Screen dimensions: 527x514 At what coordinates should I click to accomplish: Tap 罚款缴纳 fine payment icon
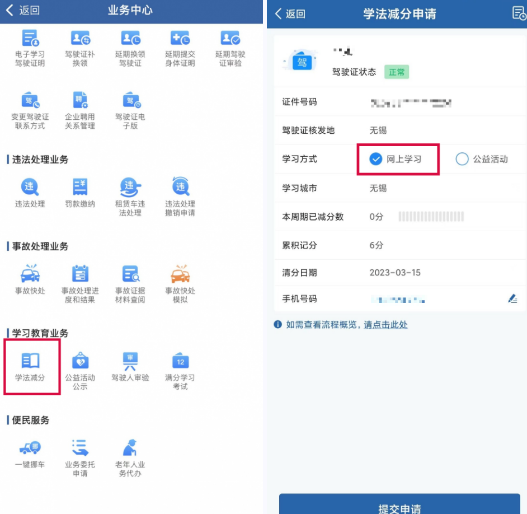coord(80,192)
